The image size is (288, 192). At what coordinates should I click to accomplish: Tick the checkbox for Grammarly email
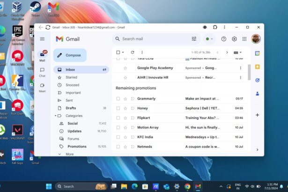coord(118,99)
